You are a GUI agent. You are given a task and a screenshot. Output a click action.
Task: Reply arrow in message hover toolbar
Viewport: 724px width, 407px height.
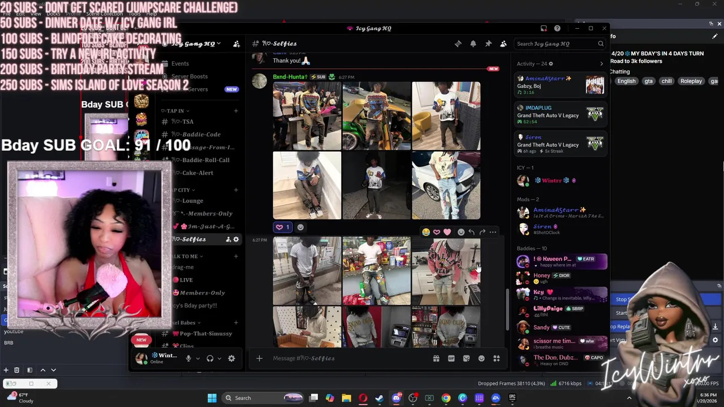(471, 232)
